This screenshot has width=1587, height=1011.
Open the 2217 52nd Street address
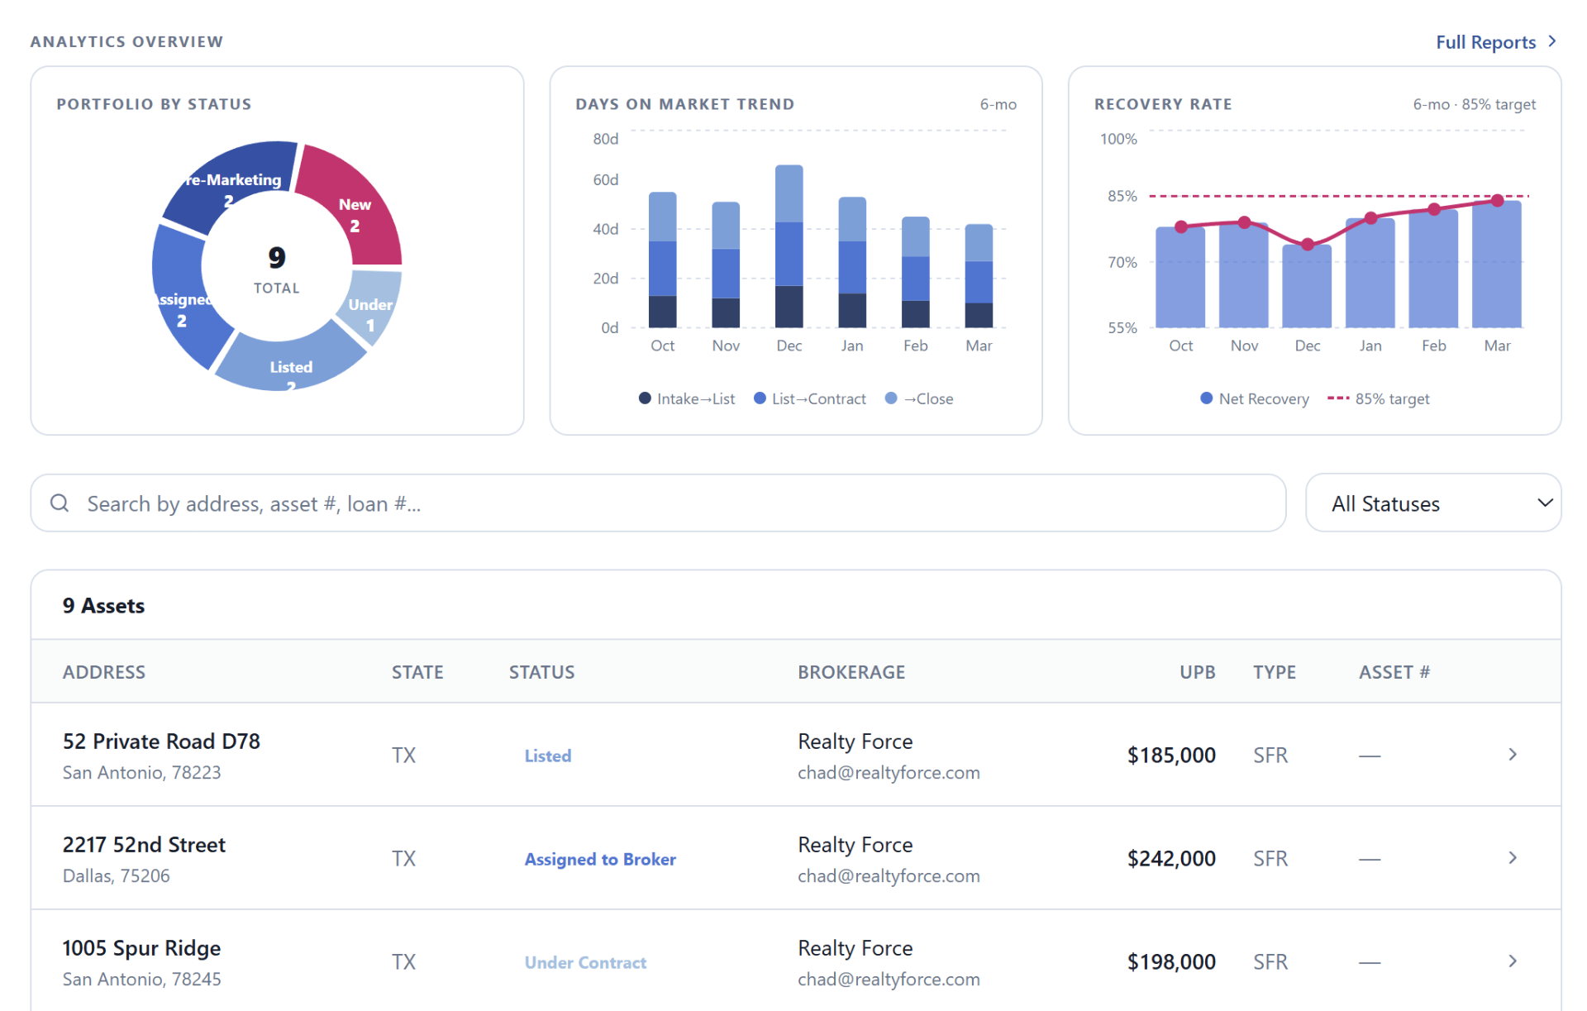(144, 844)
